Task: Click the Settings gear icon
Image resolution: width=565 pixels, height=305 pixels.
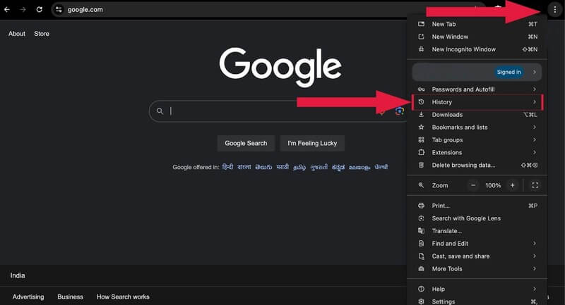Action: [x=421, y=301]
